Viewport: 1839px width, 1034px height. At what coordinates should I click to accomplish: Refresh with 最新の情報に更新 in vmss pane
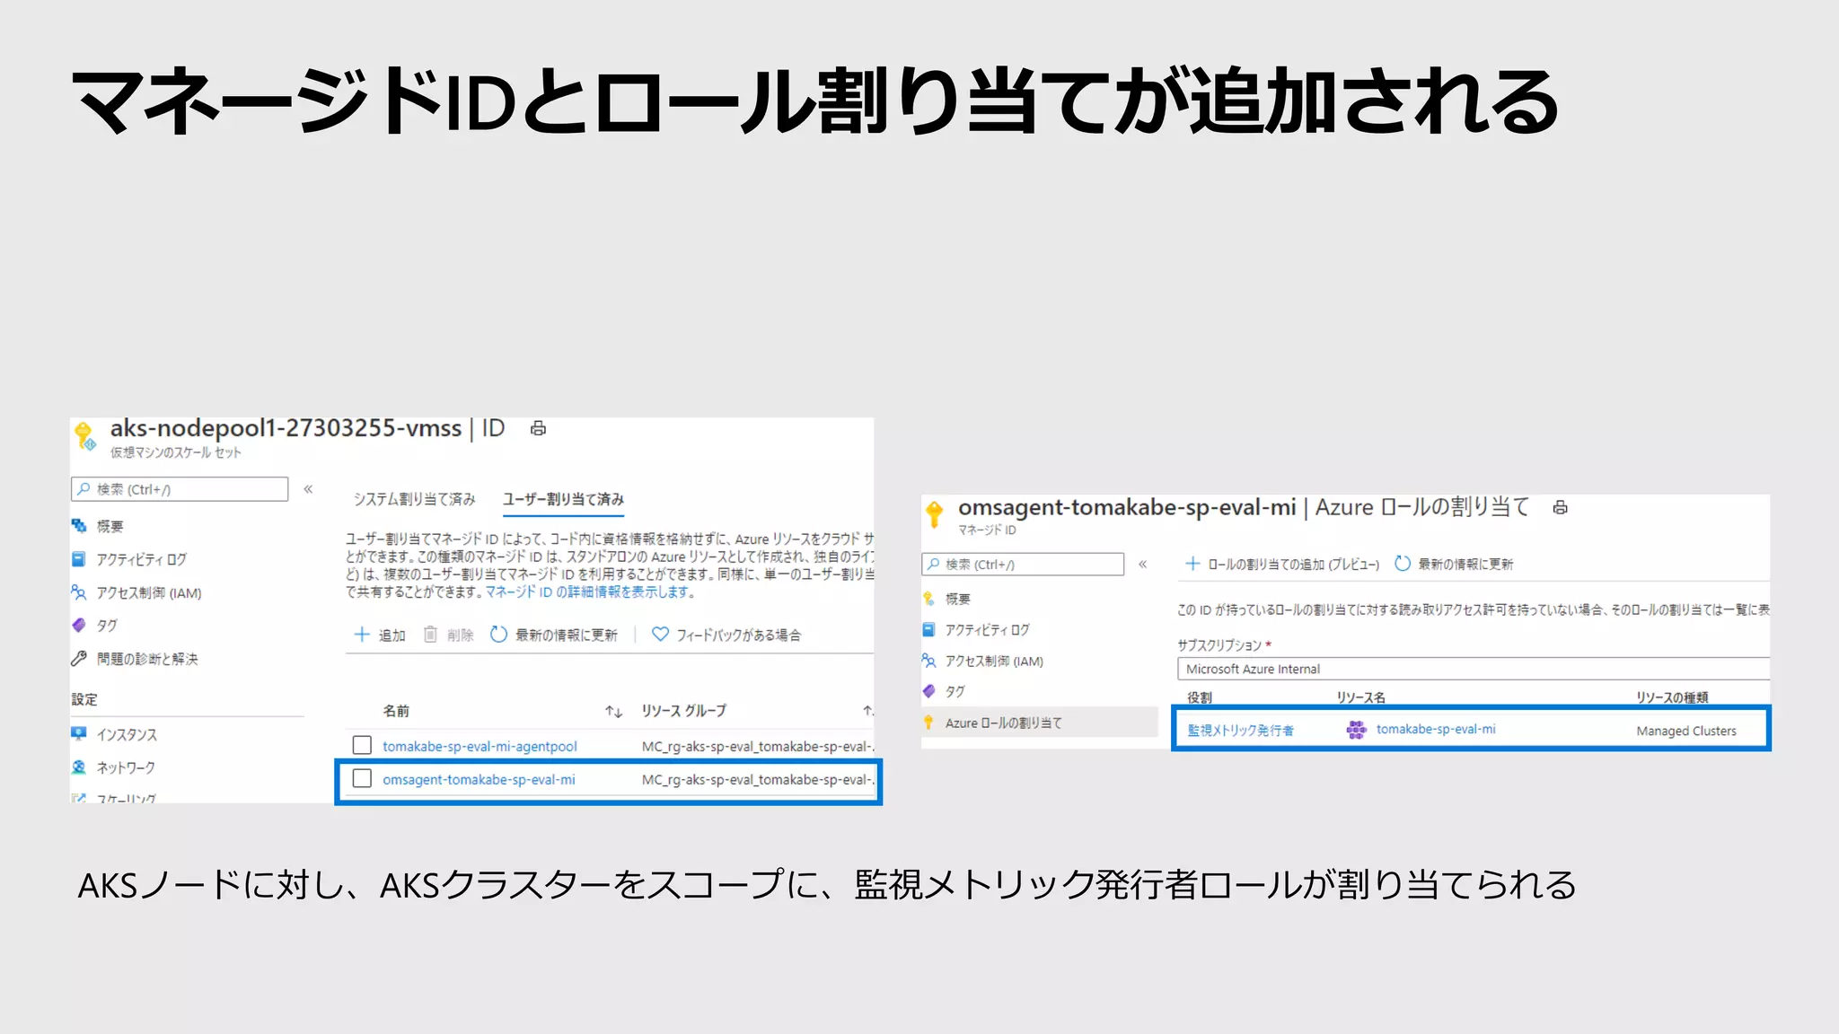[x=554, y=635]
